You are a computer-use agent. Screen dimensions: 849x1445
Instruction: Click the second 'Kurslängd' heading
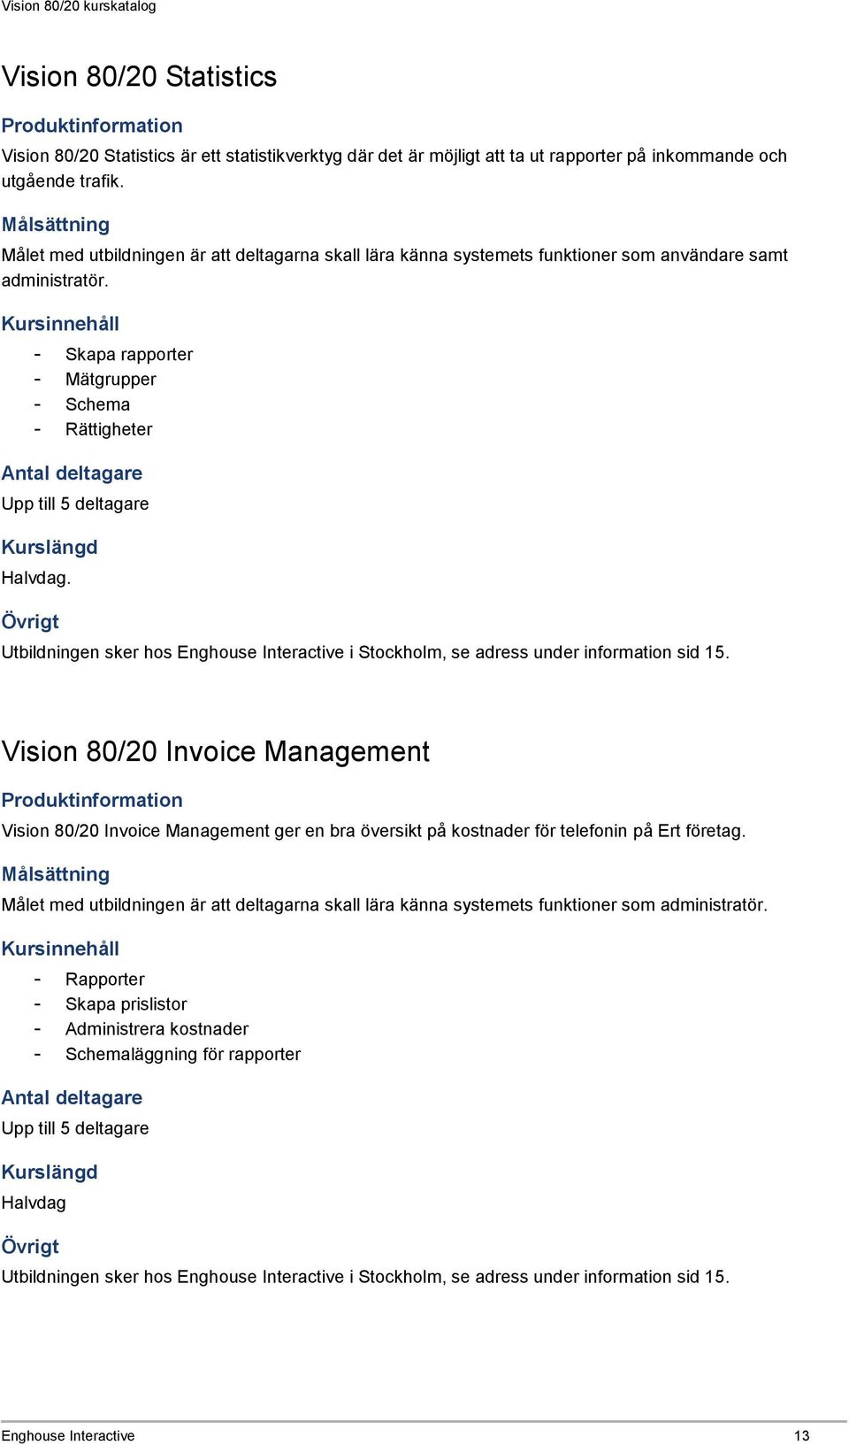(50, 1172)
